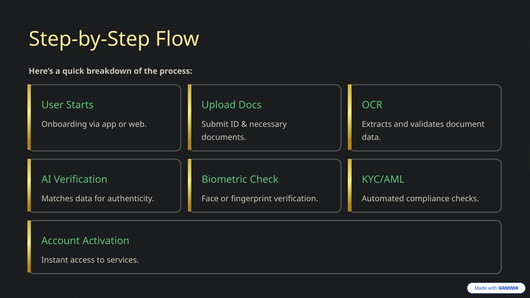530x298 pixels.
Task: Select 'Face or fingerprint verification' text
Action: click(260, 198)
